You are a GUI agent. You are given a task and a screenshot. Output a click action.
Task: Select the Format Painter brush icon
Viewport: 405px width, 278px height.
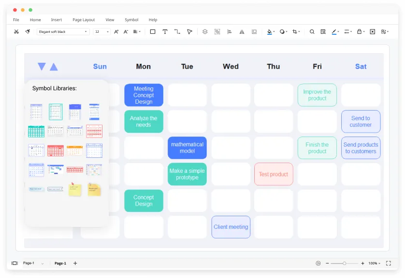click(28, 32)
